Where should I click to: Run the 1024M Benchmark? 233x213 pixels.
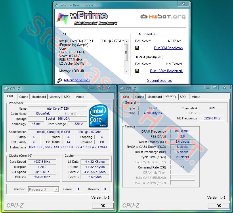pyautogui.click(x=166, y=71)
